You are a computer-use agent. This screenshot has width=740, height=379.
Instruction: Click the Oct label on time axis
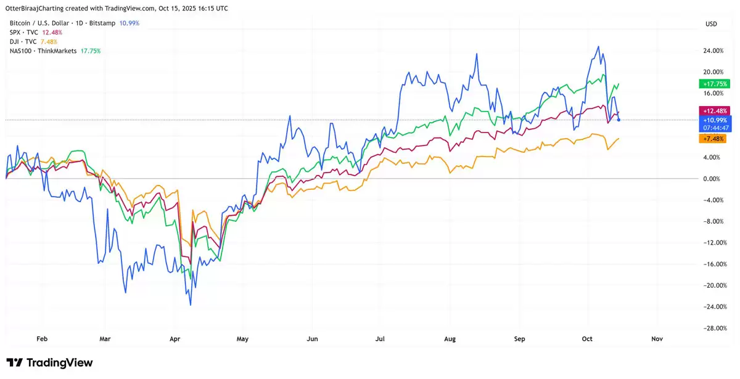click(587, 339)
